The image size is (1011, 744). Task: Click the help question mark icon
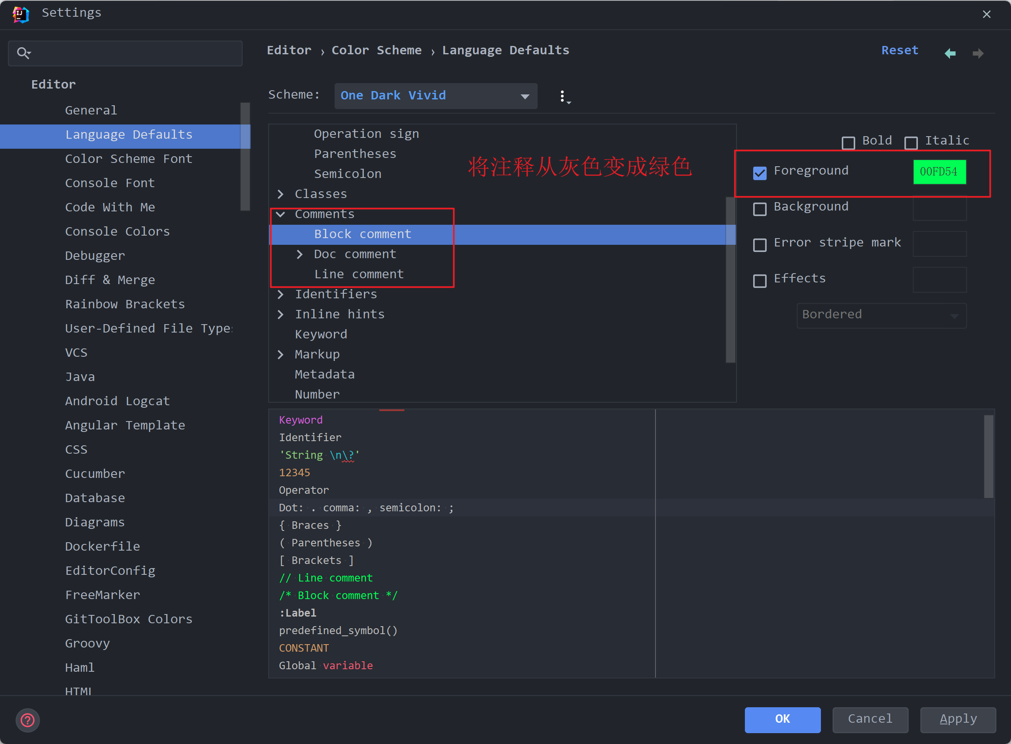[x=28, y=721]
